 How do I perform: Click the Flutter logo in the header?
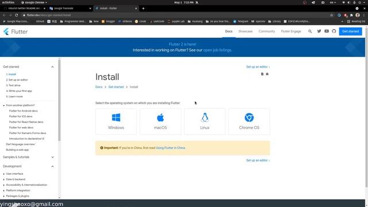pos(16,32)
